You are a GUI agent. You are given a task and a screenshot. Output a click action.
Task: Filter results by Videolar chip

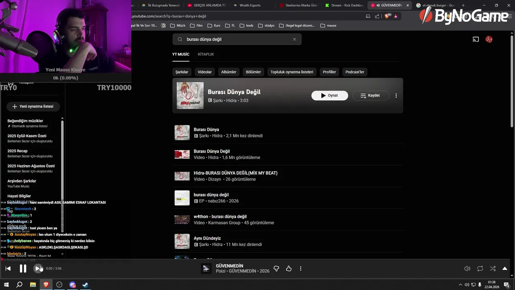[x=205, y=72]
